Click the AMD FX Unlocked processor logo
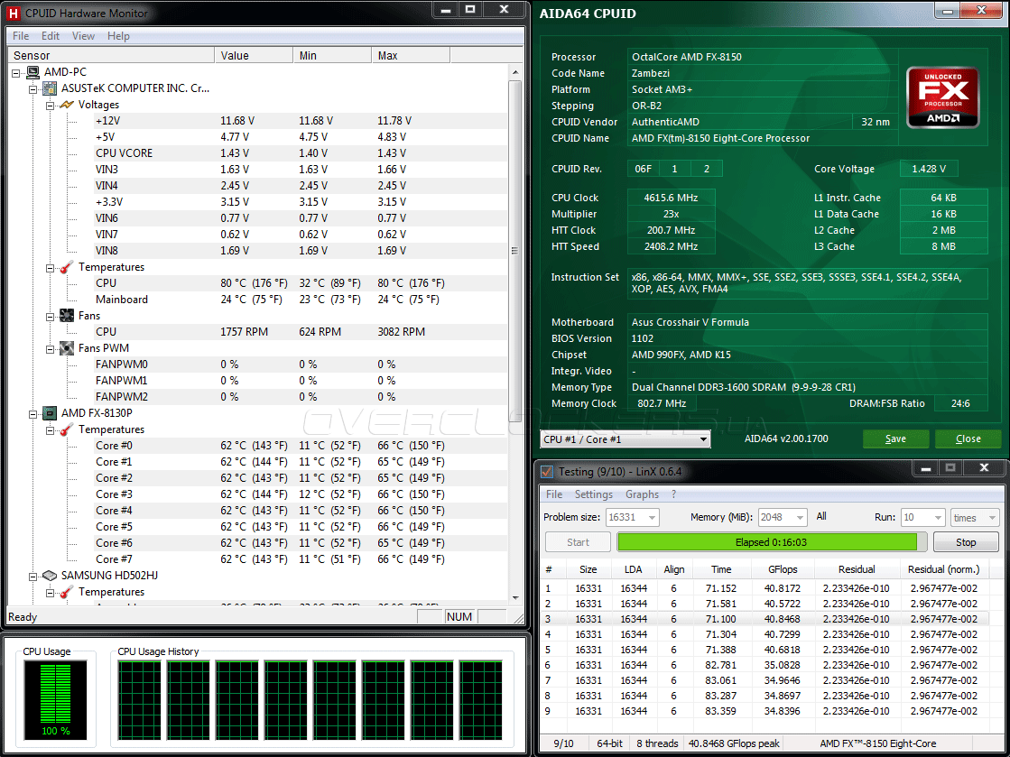 click(942, 97)
